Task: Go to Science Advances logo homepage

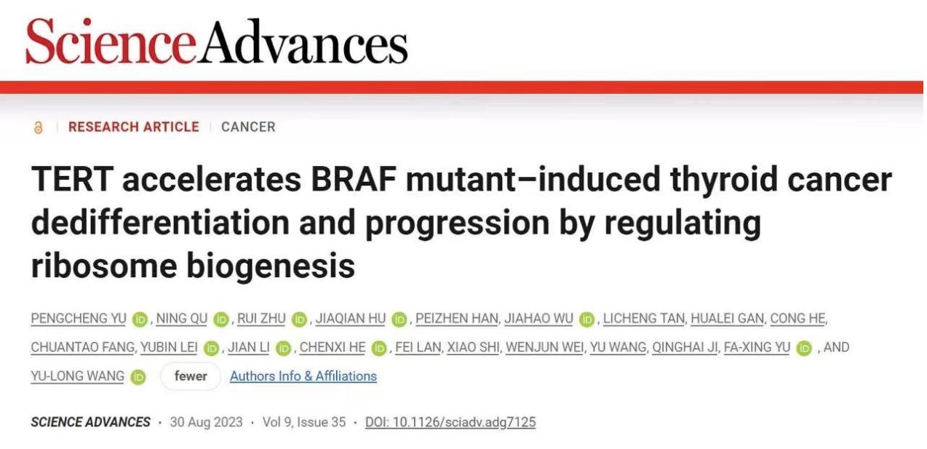Action: point(217,41)
